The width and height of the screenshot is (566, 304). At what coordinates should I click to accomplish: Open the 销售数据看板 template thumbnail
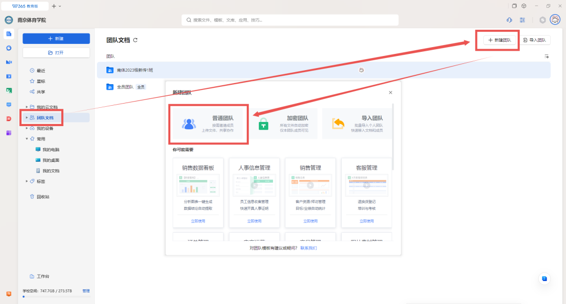[x=198, y=186]
